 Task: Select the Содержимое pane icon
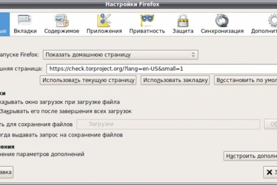[61, 21]
